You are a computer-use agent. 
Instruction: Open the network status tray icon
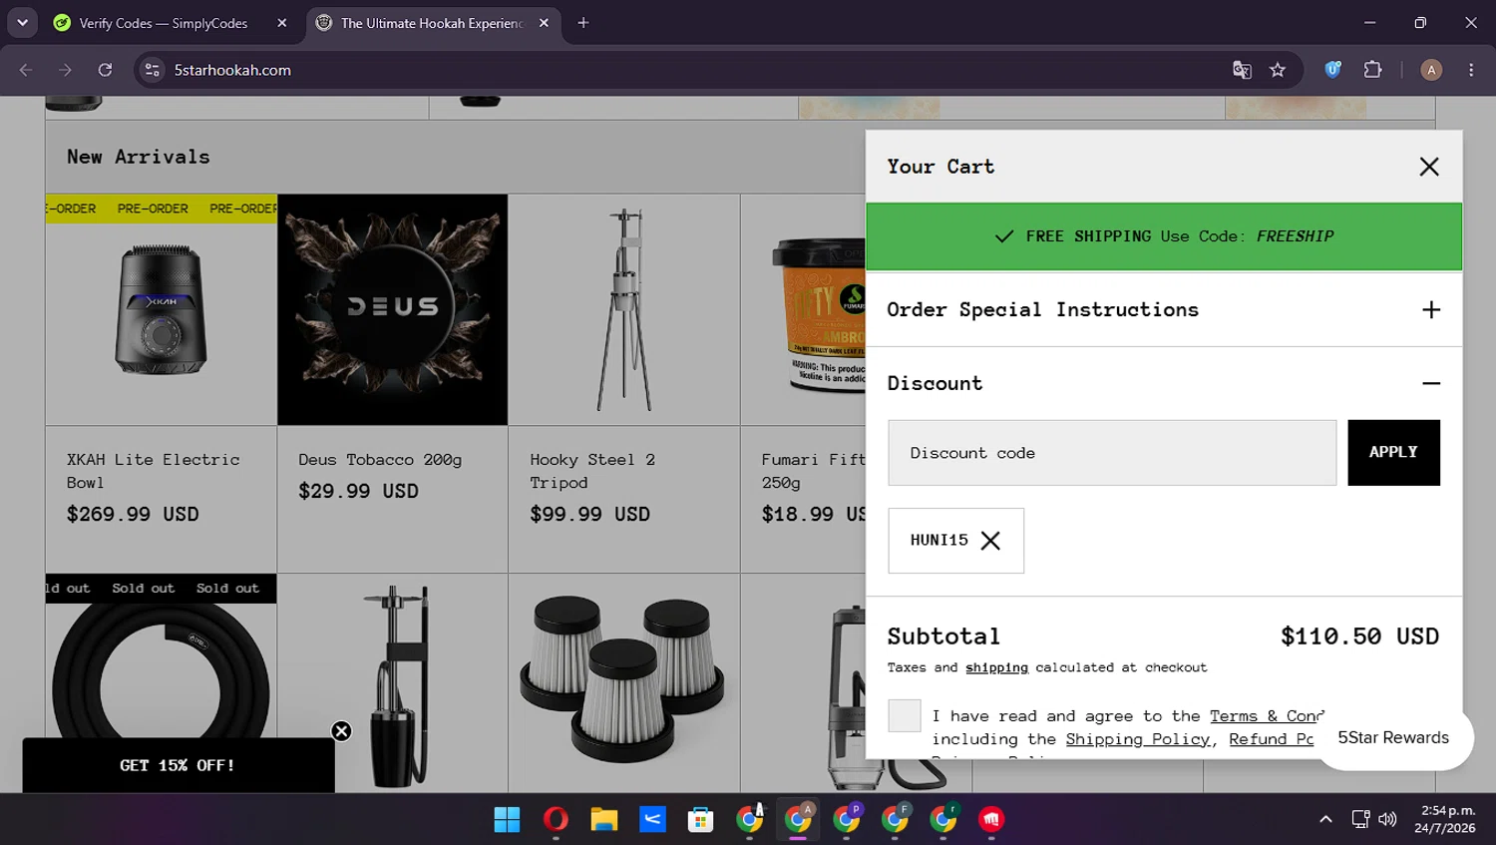pos(1360,819)
